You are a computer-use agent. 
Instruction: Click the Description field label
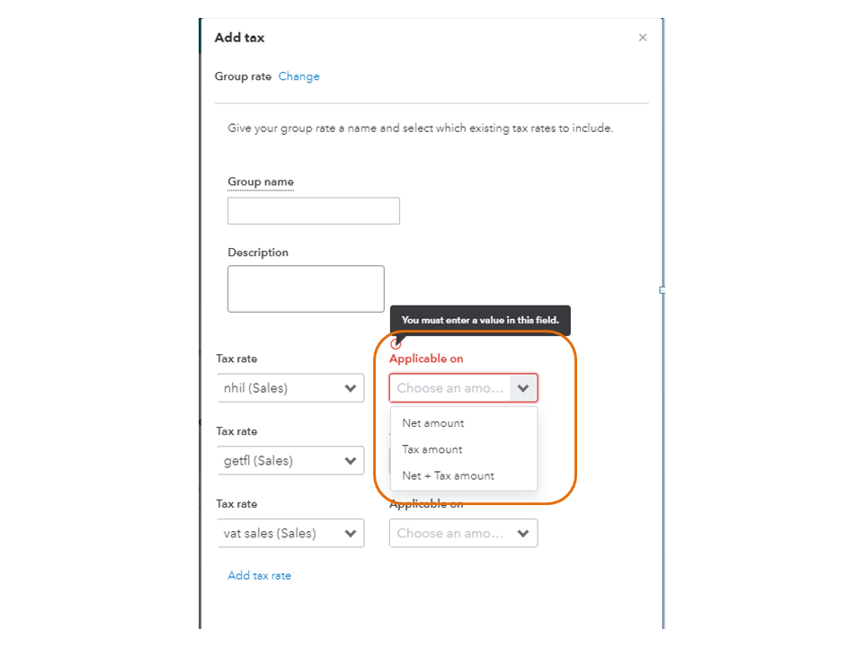tap(258, 253)
